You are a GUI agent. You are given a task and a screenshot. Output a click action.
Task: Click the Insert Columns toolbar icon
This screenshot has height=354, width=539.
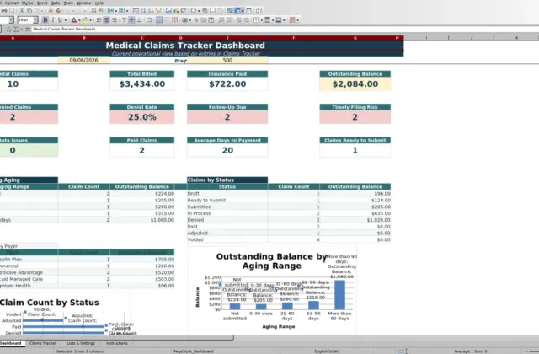tap(121, 11)
